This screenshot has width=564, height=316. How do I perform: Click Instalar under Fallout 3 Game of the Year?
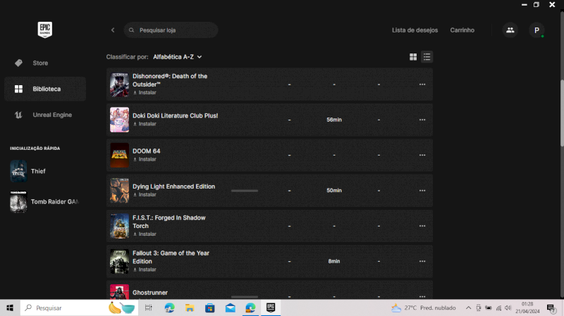145,270
